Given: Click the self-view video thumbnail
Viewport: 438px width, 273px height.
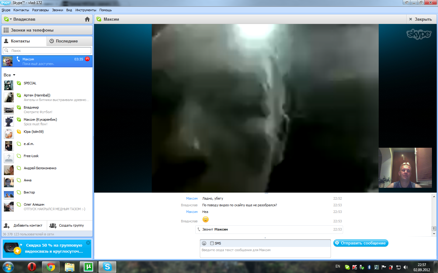Looking at the screenshot, I should tap(405, 168).
